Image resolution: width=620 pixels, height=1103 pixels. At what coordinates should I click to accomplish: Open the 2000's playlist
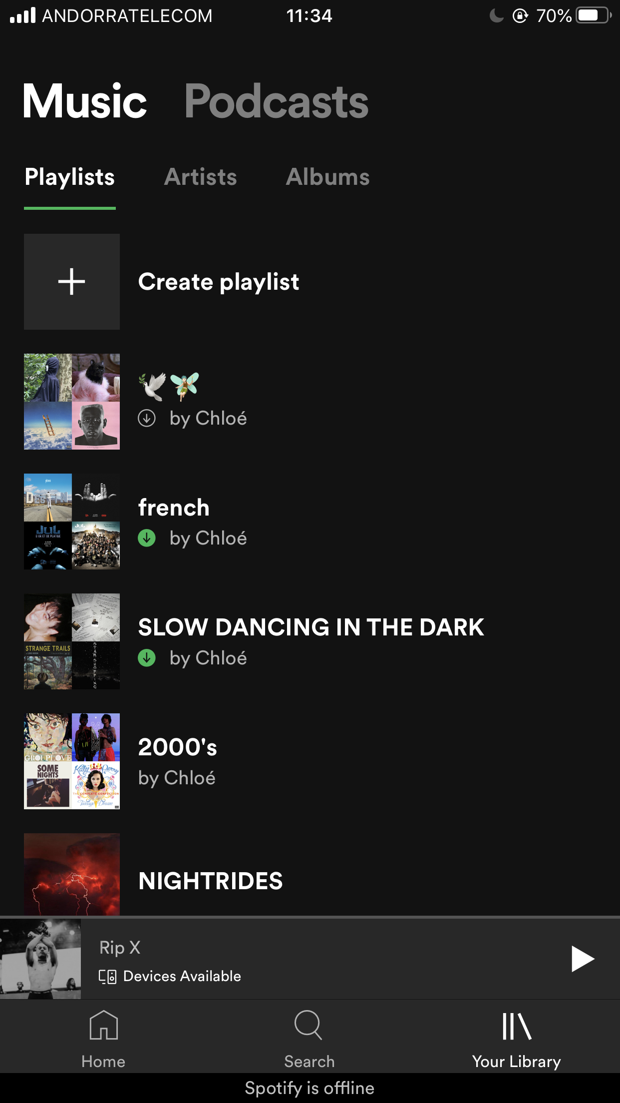[310, 761]
